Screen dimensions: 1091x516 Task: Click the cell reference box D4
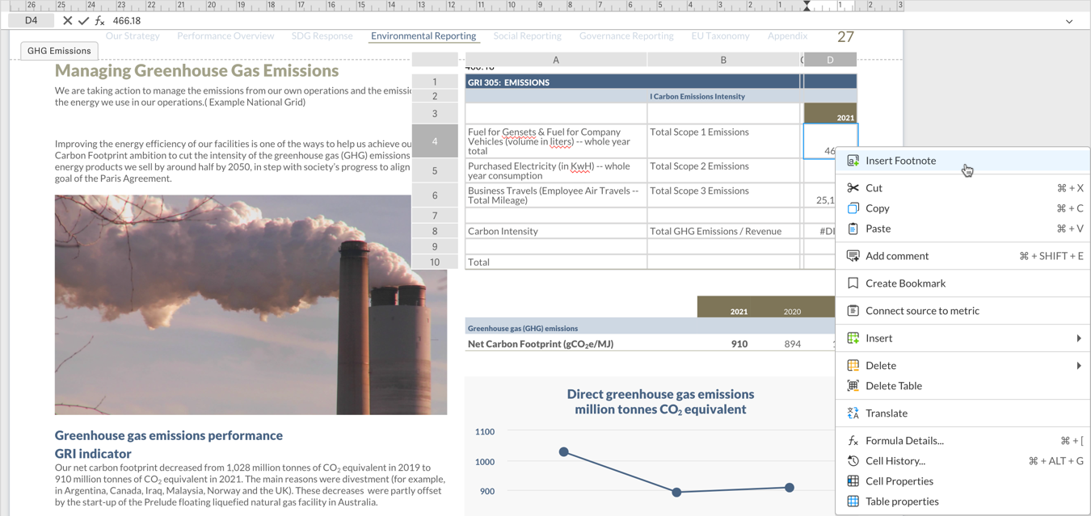31,21
